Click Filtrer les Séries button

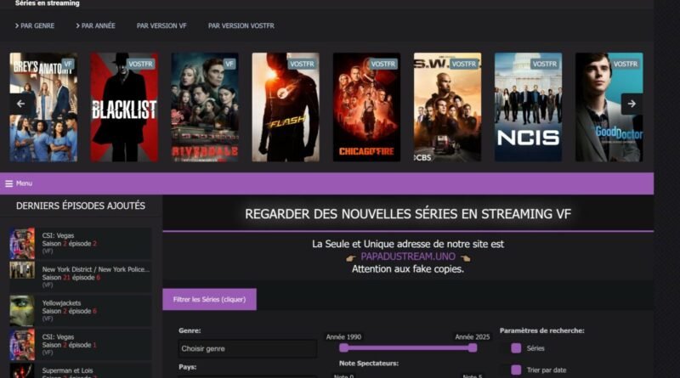click(209, 300)
